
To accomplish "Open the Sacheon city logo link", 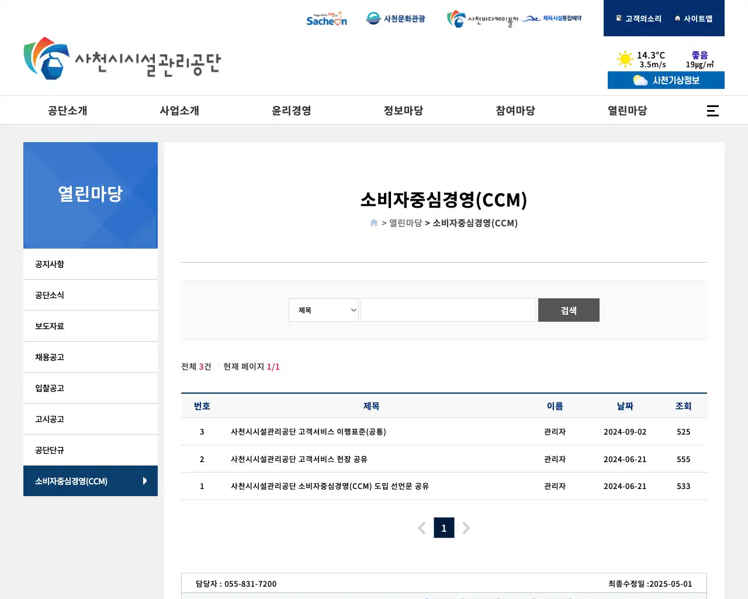I will click(327, 19).
